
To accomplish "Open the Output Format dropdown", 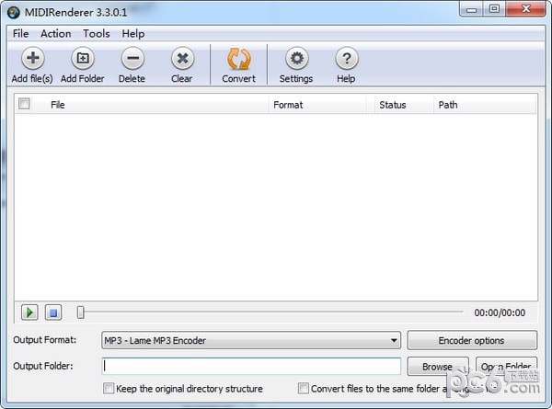I will pos(251,340).
